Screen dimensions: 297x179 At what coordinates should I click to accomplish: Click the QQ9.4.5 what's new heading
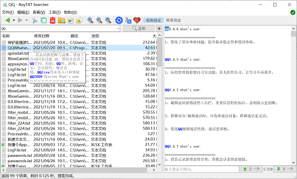tap(182, 60)
